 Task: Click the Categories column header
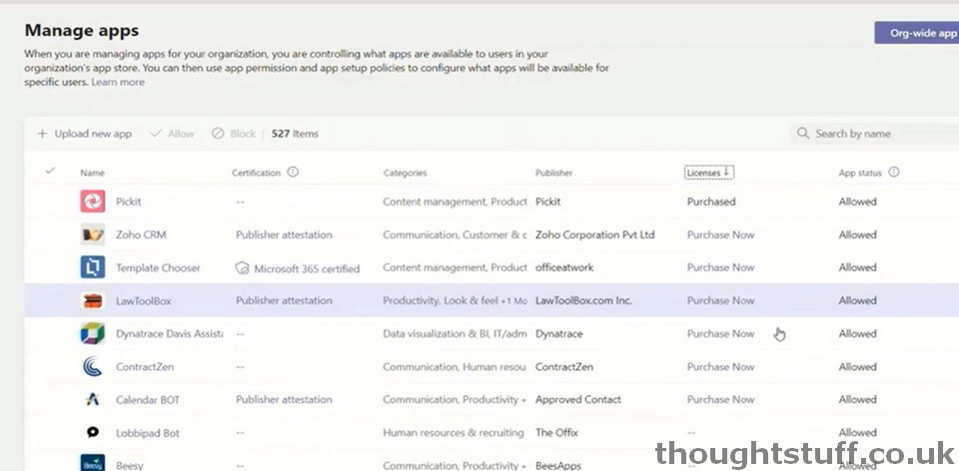405,173
